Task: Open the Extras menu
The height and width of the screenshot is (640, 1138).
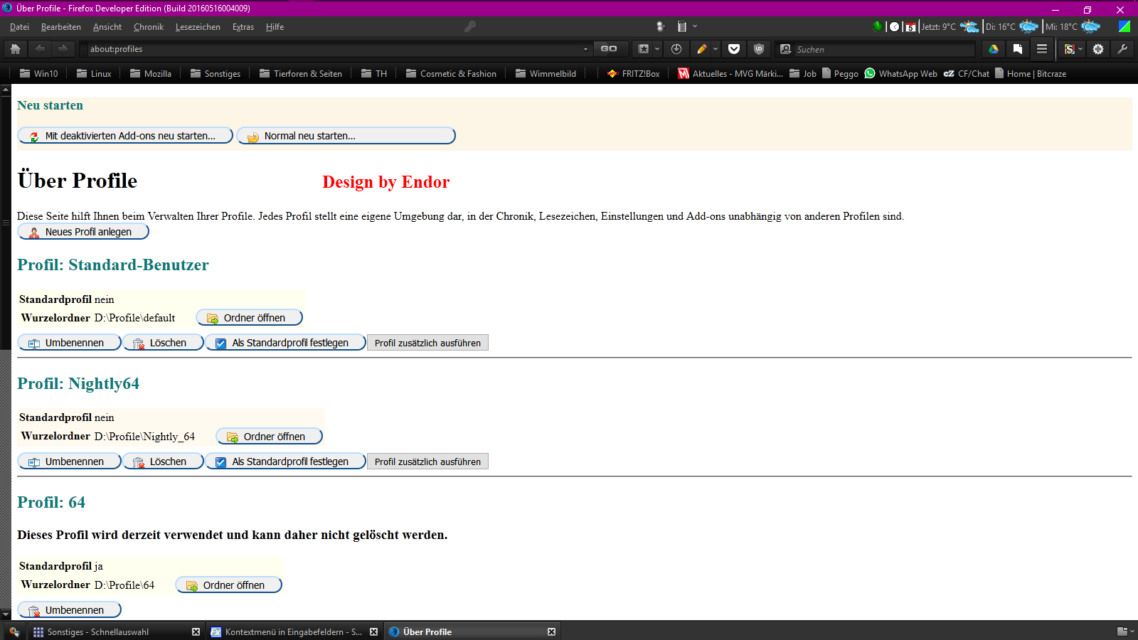Action: [x=243, y=27]
